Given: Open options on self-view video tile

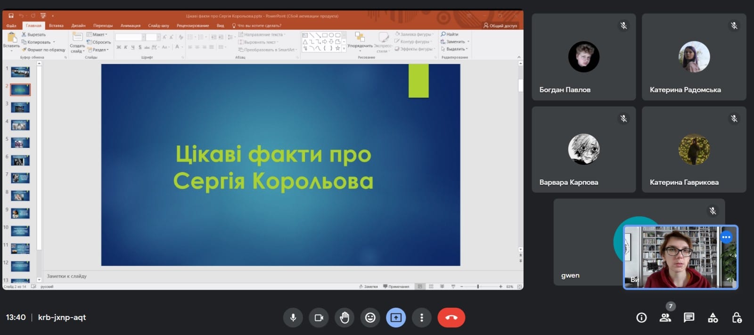Looking at the screenshot, I should pyautogui.click(x=726, y=237).
